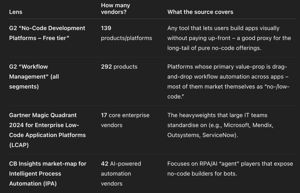Click the '42 AI-powered automation vendors' cell
The image size is (300, 193).
[x=121, y=173]
